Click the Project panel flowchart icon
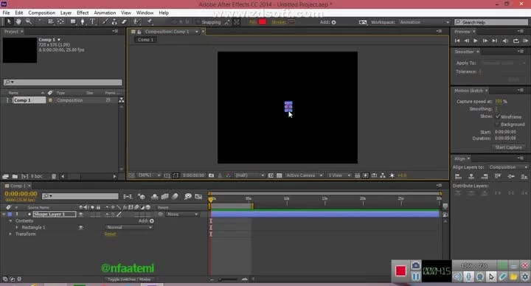This screenshot has height=286, width=531. point(121,100)
